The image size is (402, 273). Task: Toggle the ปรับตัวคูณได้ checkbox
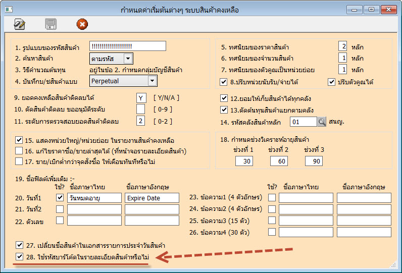click(x=331, y=82)
